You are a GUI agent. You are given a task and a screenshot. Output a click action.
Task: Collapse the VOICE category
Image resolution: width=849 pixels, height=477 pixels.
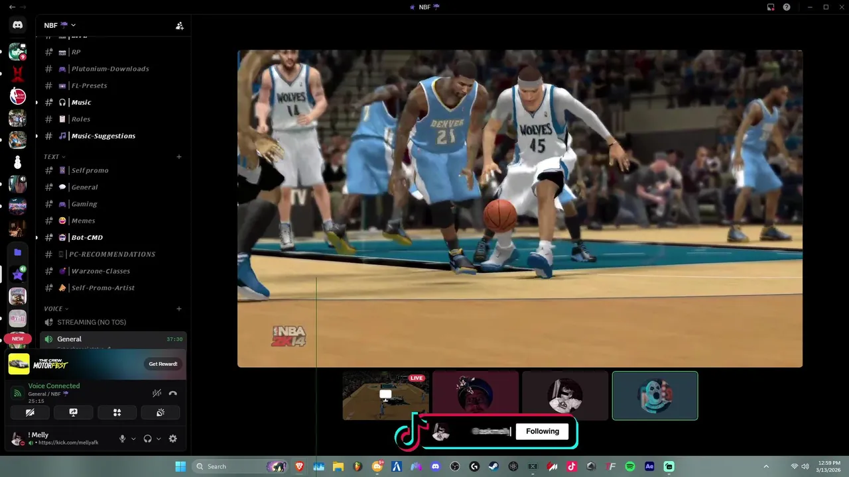(x=56, y=309)
